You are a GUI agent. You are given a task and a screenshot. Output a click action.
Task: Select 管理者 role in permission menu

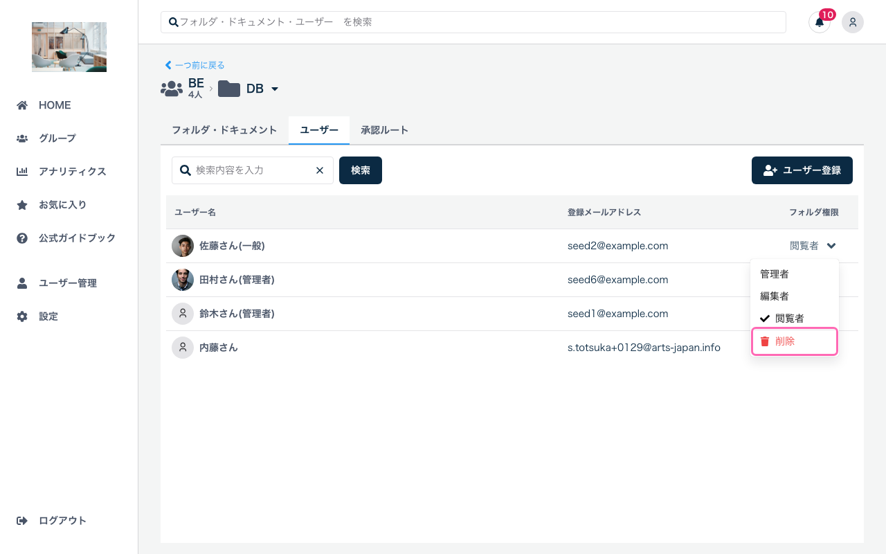[775, 274]
